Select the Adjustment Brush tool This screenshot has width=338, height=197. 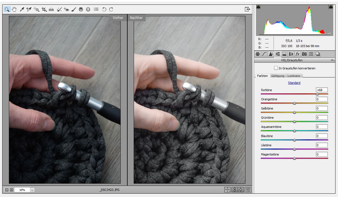click(x=74, y=9)
